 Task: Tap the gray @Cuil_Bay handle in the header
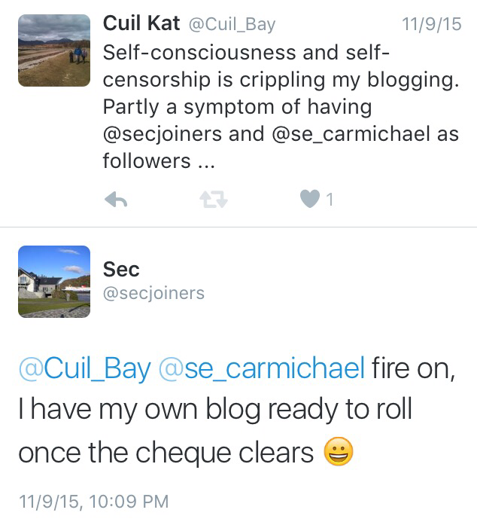(231, 24)
